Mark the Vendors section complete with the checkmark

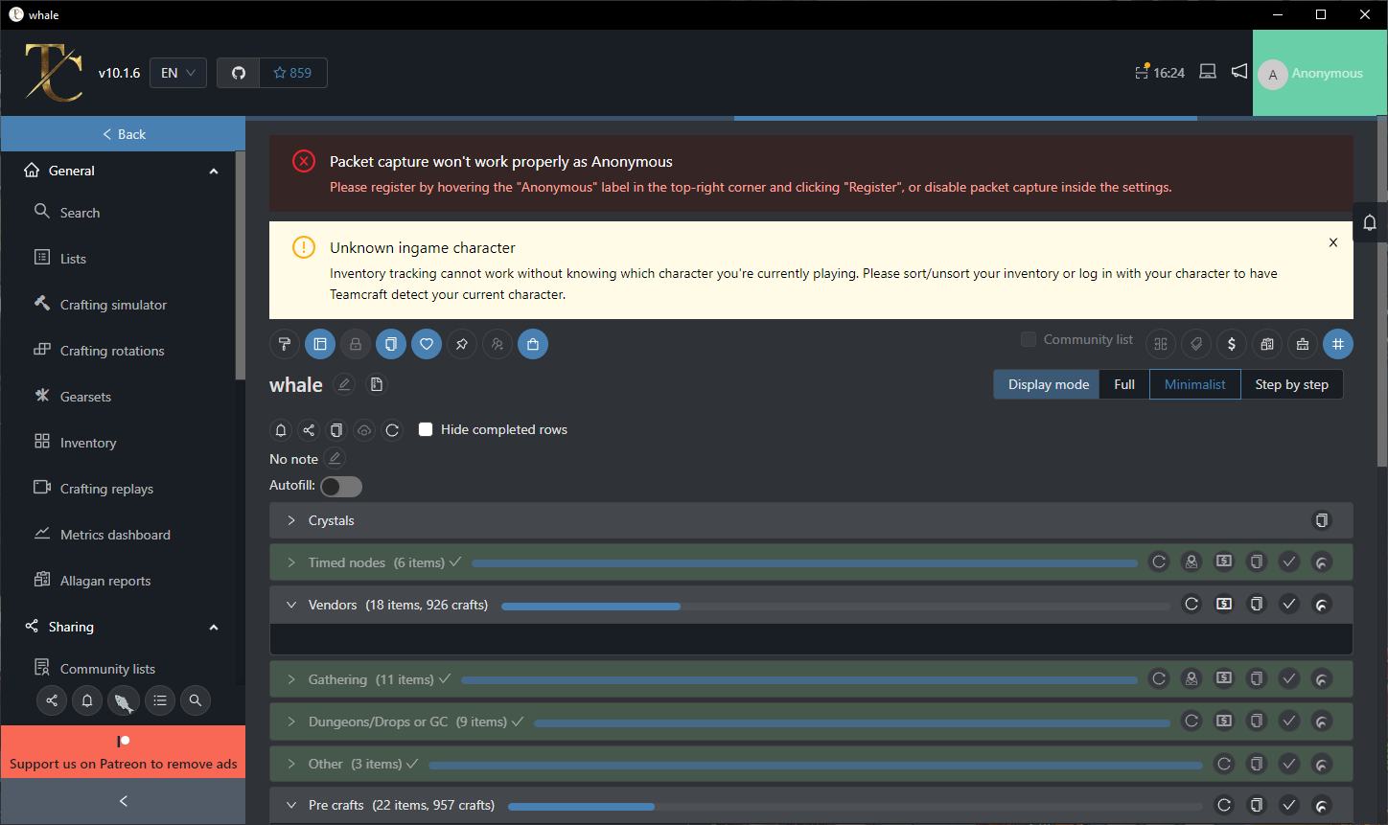[1289, 604]
